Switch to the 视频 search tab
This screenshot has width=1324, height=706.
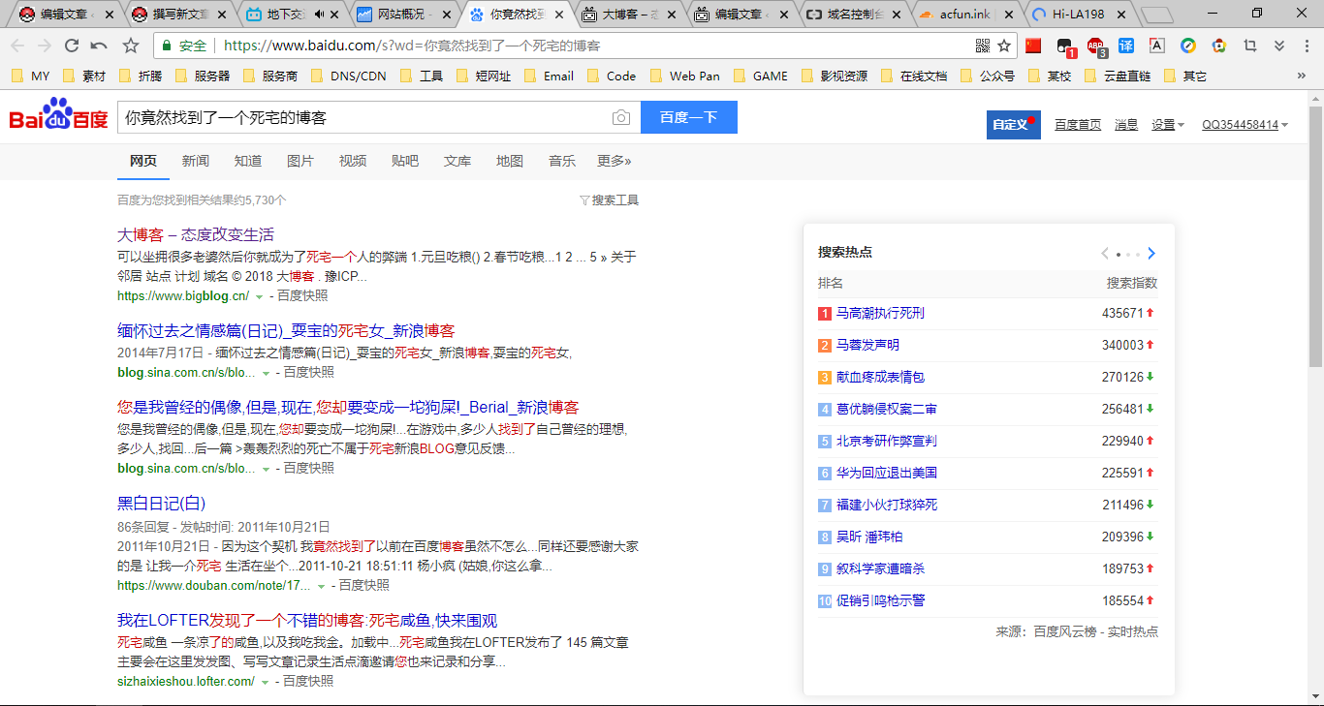353,161
